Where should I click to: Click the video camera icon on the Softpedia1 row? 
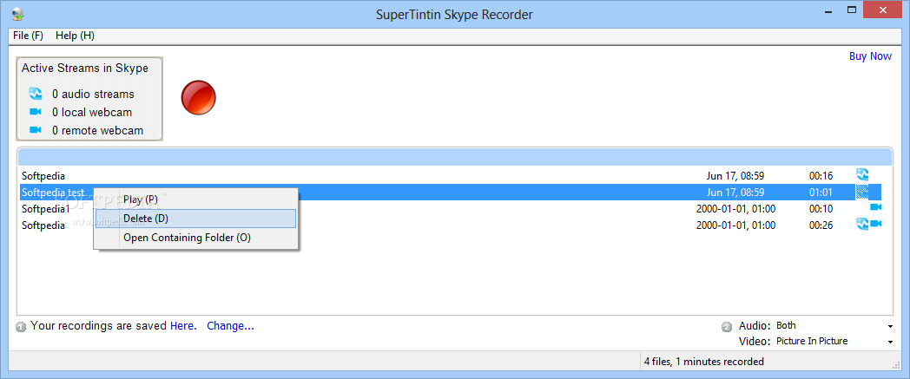[876, 207]
